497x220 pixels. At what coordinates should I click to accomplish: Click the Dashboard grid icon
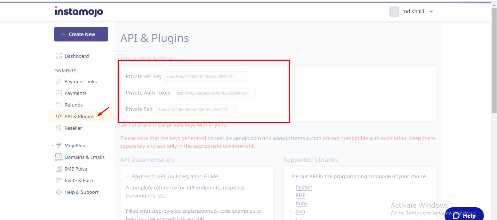pos(58,56)
